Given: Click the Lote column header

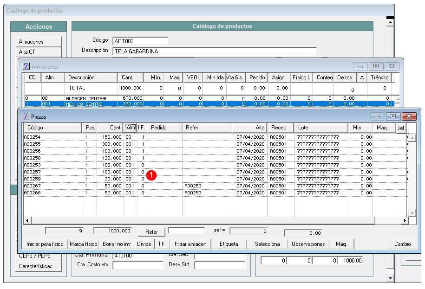Looking at the screenshot, I should [321, 128].
